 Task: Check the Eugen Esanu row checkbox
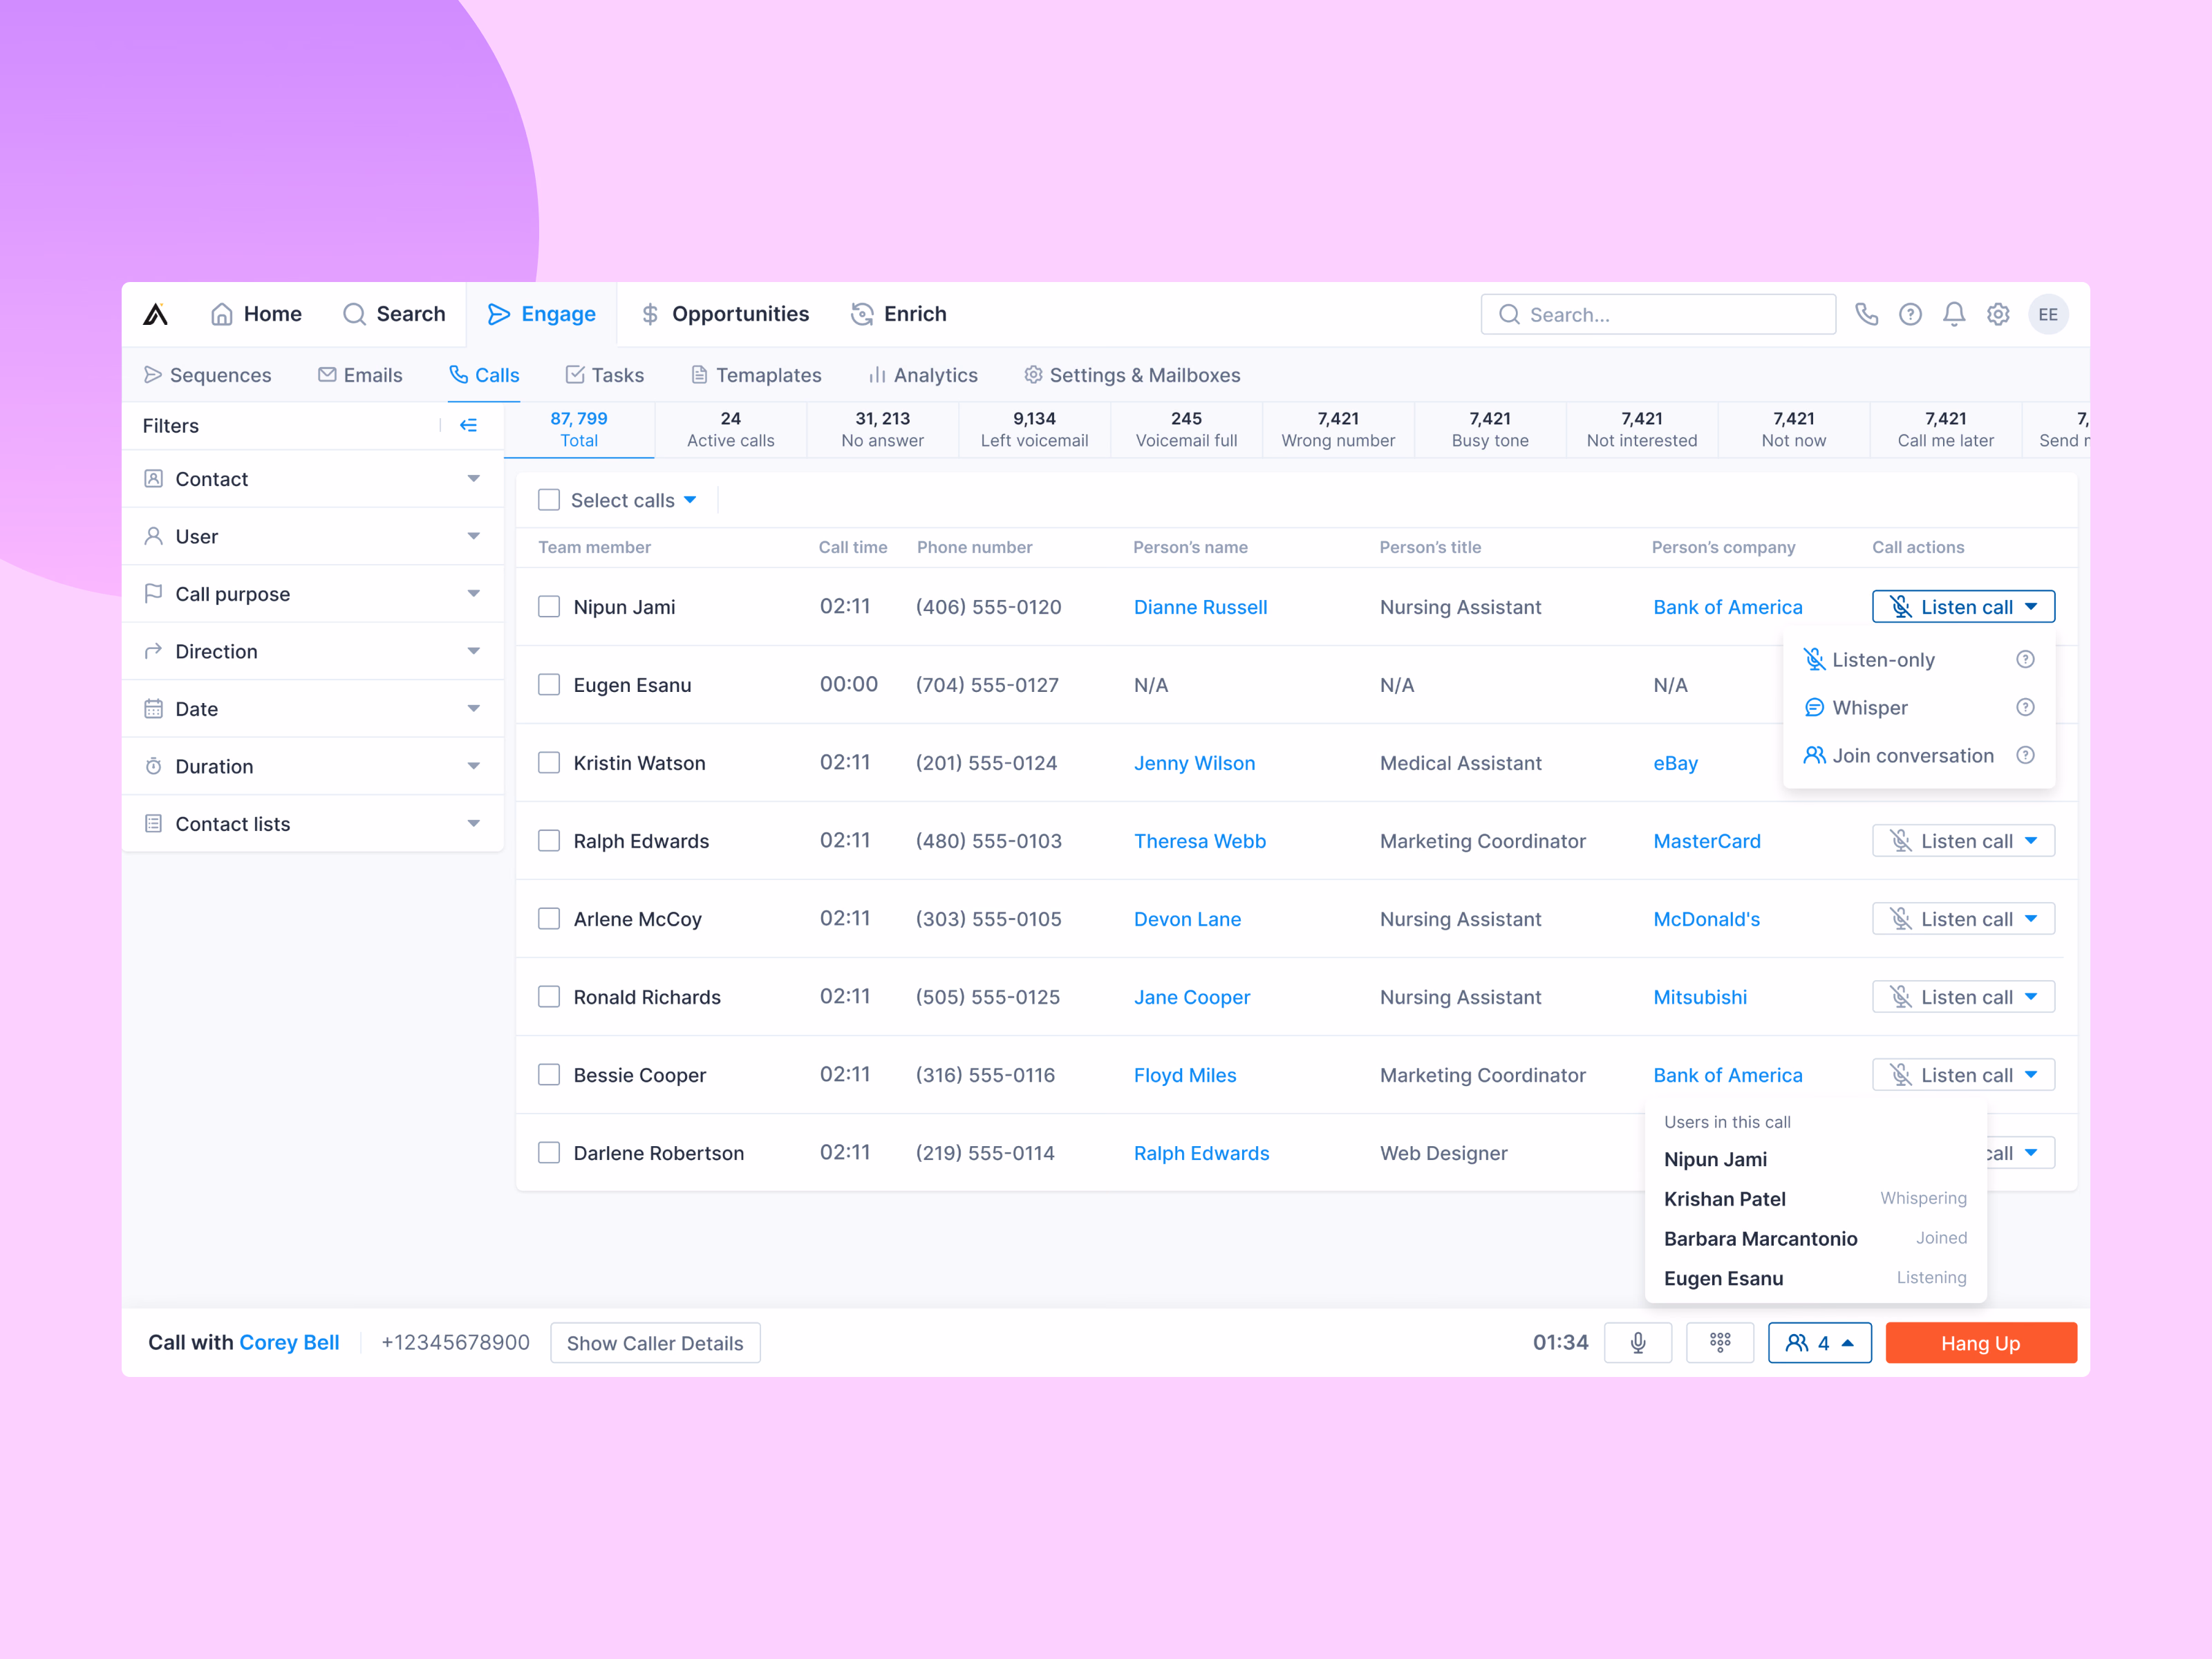549,684
